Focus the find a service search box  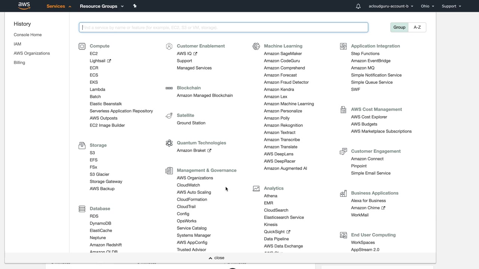(223, 28)
